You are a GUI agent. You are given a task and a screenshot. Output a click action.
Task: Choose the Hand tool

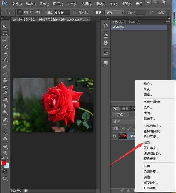click(x=5, y=146)
